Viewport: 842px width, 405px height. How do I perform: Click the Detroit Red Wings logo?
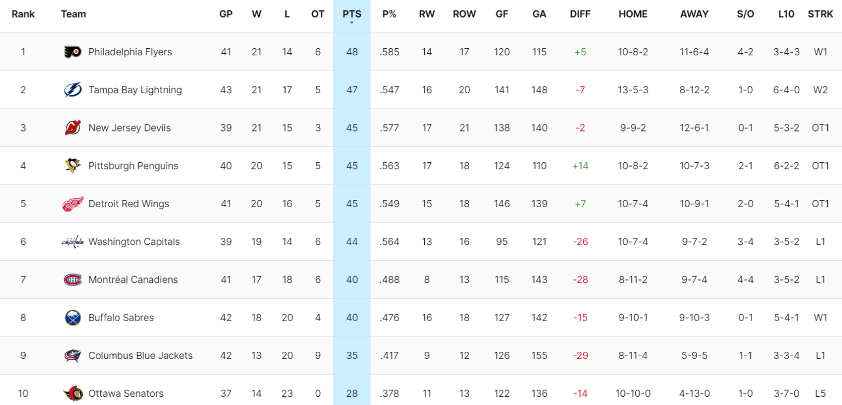tap(72, 204)
